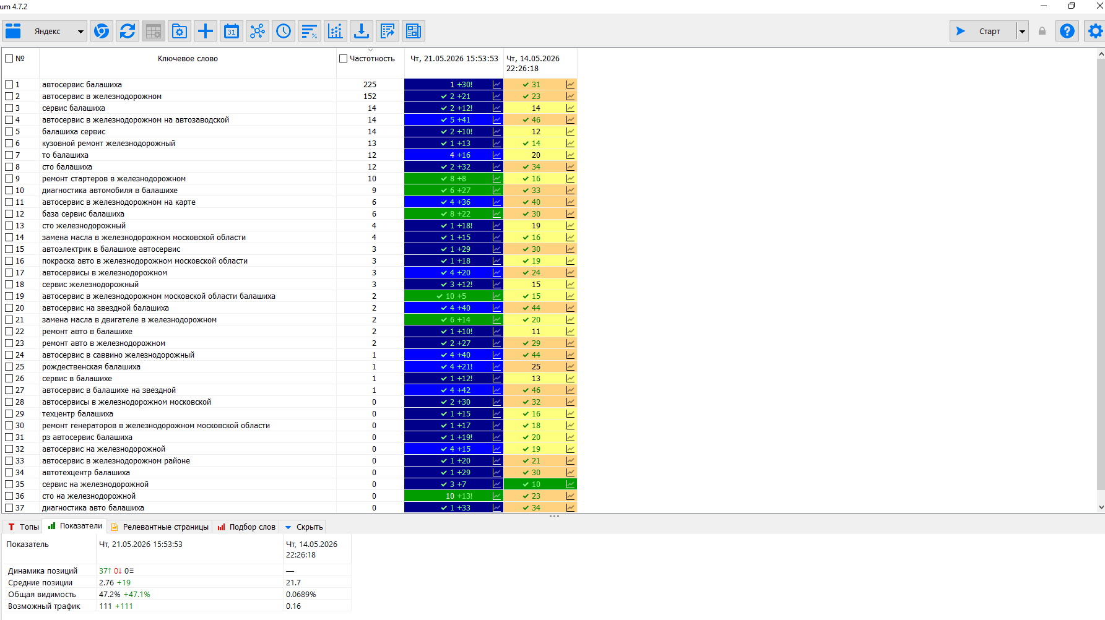1105x620 pixels.
Task: Open chart icon in 21.05 cell, row 9
Action: [496, 178]
